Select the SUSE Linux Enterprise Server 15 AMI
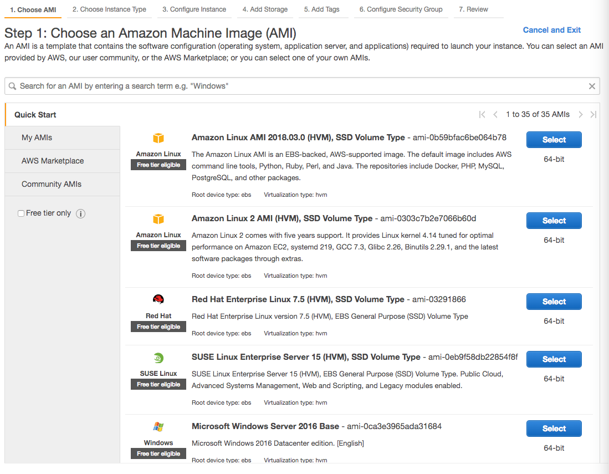Screen dimensions: 609x474 (x=554, y=359)
